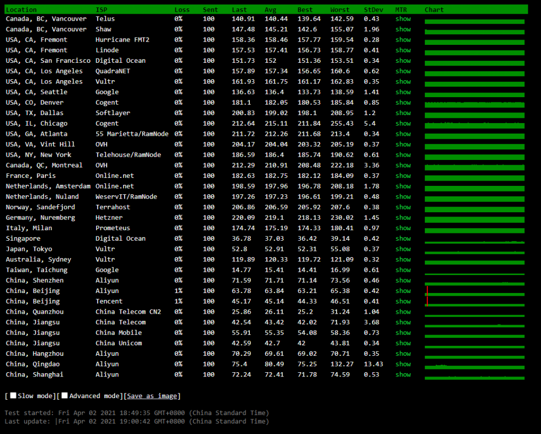The width and height of the screenshot is (541, 434).
Task: Show MTR for China, Shanghai Aliyun
Action: coord(403,375)
